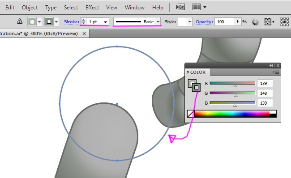
Task: Select the COLOR panel tab
Action: click(198, 72)
